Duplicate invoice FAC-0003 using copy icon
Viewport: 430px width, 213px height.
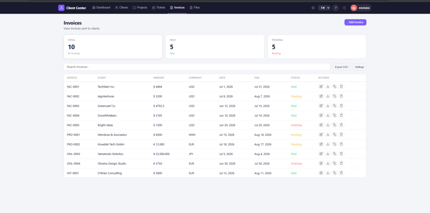(335, 105)
